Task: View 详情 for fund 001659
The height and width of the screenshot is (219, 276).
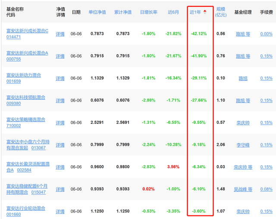Action: [60, 78]
